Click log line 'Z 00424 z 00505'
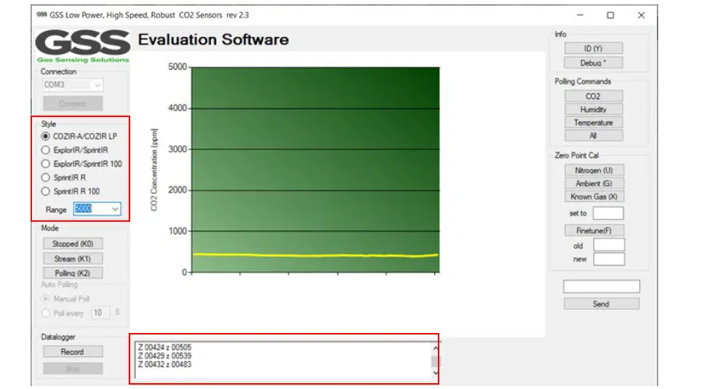The image size is (715, 389). 164,348
